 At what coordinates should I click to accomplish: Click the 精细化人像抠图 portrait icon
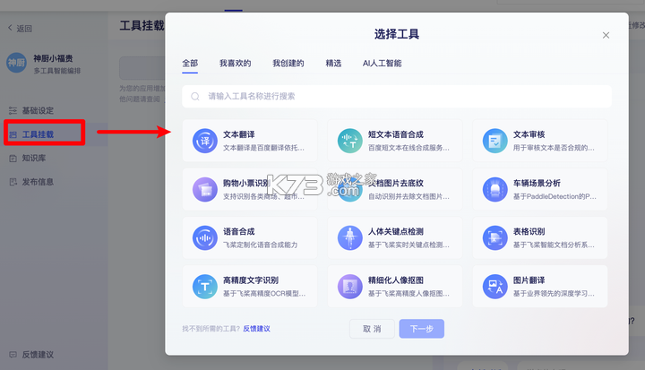click(x=349, y=287)
